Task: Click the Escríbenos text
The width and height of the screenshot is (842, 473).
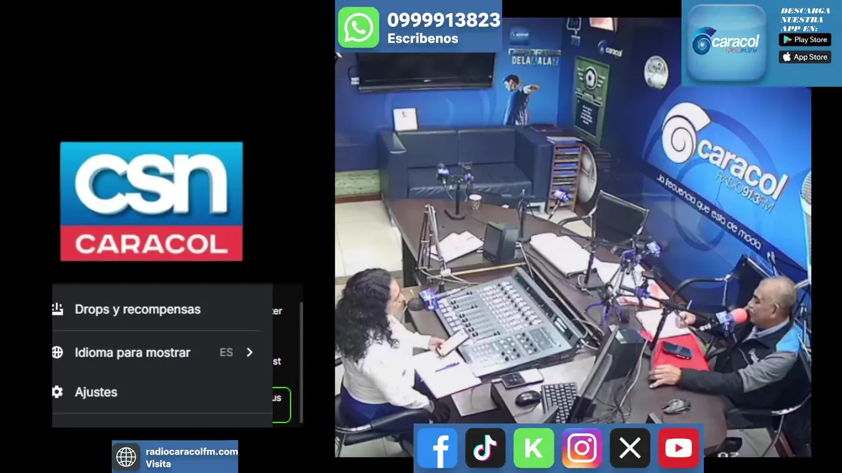Action: (422, 39)
